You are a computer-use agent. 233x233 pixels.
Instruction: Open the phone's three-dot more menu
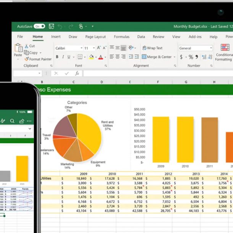tap(29, 121)
